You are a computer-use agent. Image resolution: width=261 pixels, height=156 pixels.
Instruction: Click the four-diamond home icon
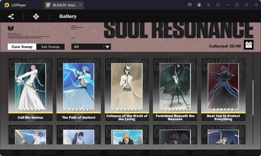[x=36, y=16]
